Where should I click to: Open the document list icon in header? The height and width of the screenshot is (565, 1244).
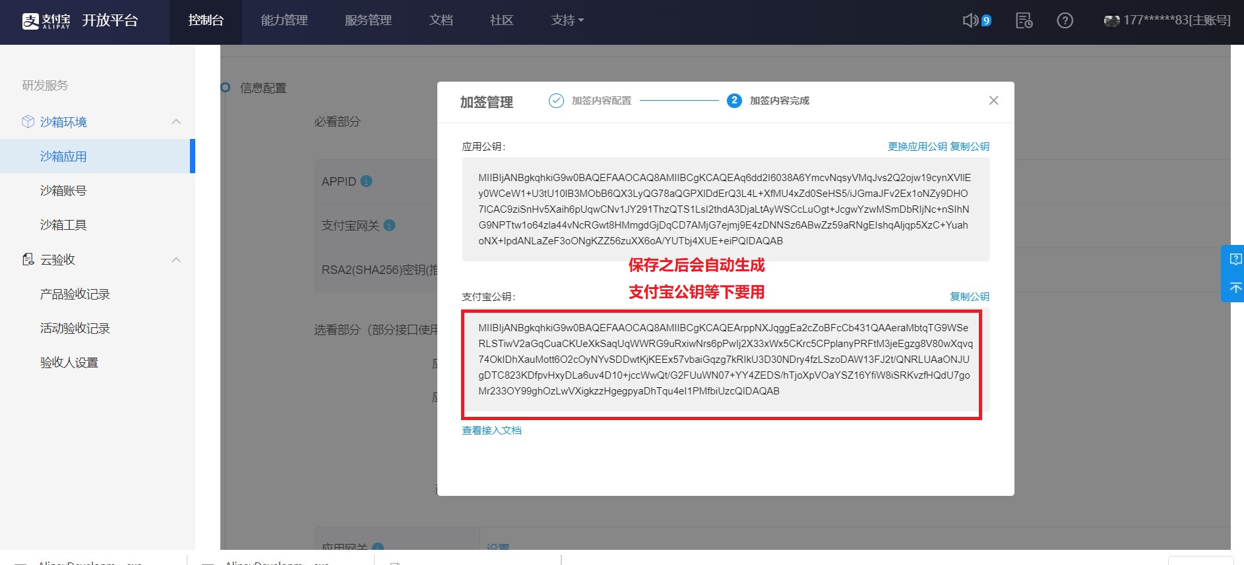pyautogui.click(x=1024, y=20)
